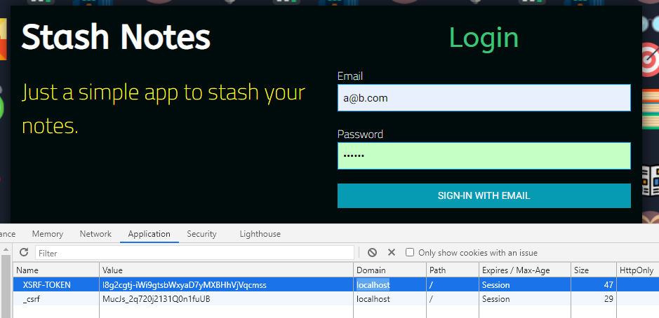Image resolution: width=659 pixels, height=318 pixels.
Task: Click localhost domain in the _csrf row
Action: [373, 299]
